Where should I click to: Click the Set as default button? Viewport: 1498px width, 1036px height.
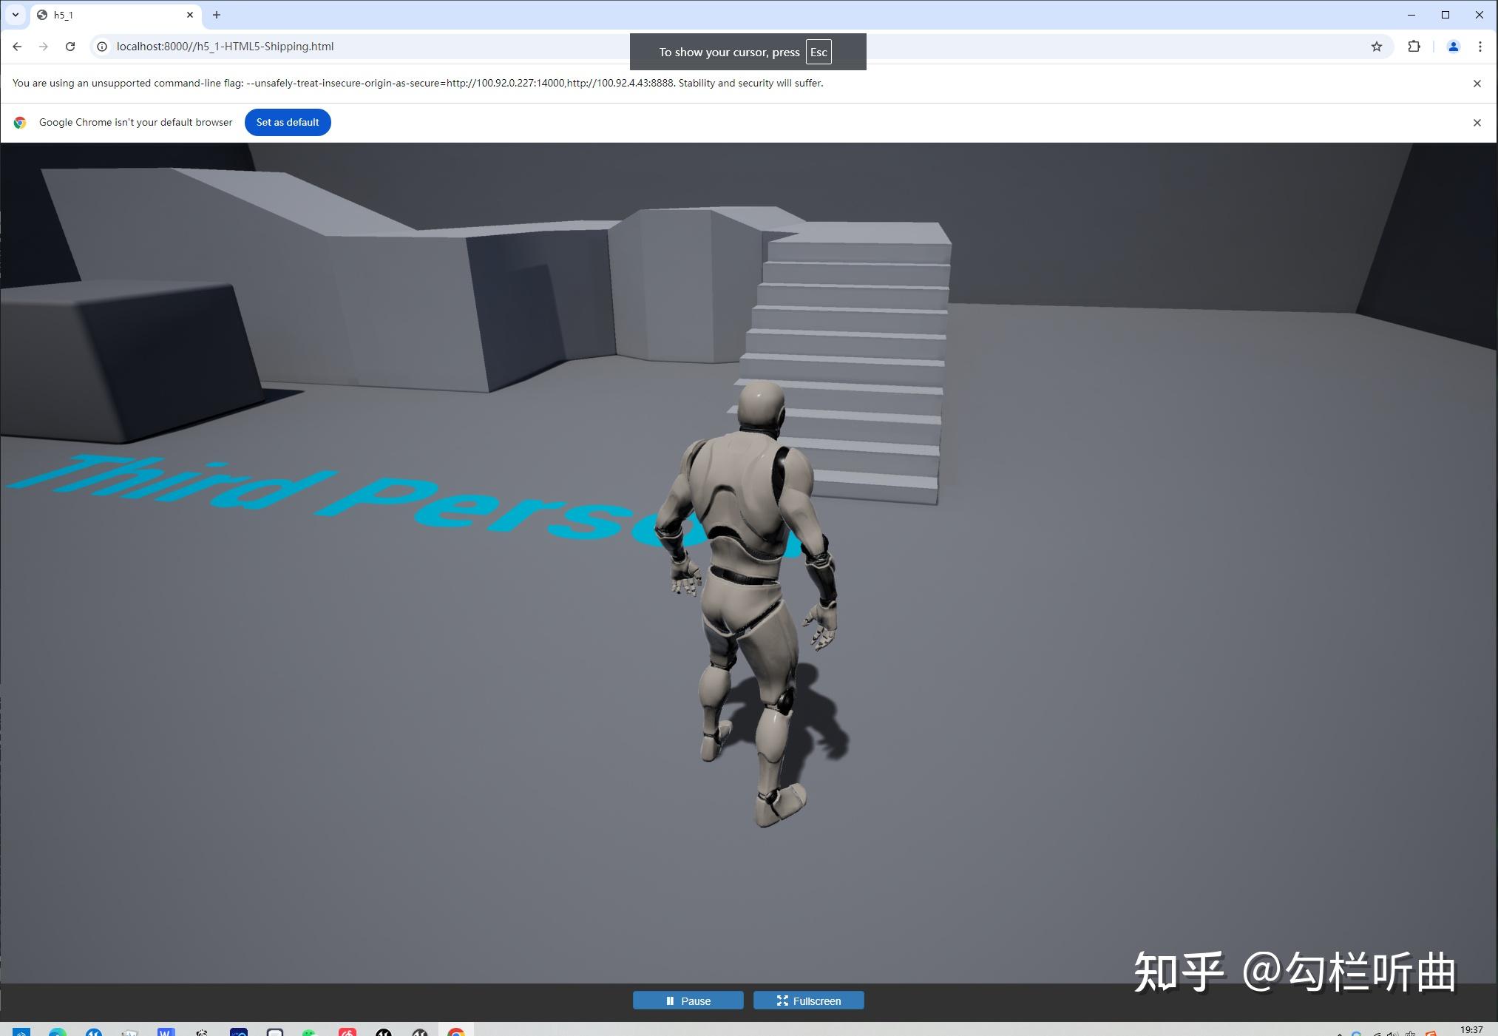pos(288,122)
